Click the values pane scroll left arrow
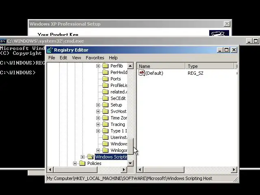The width and height of the screenshot is (260, 195). [140, 169]
